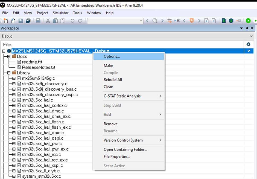The width and height of the screenshot is (257, 179).
Task: Click the Previous Bookmark arrow icon
Action: pos(184,21)
